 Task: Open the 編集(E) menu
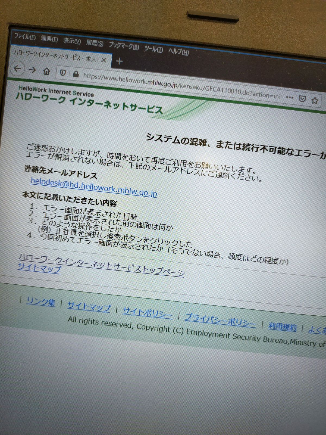tap(49, 39)
